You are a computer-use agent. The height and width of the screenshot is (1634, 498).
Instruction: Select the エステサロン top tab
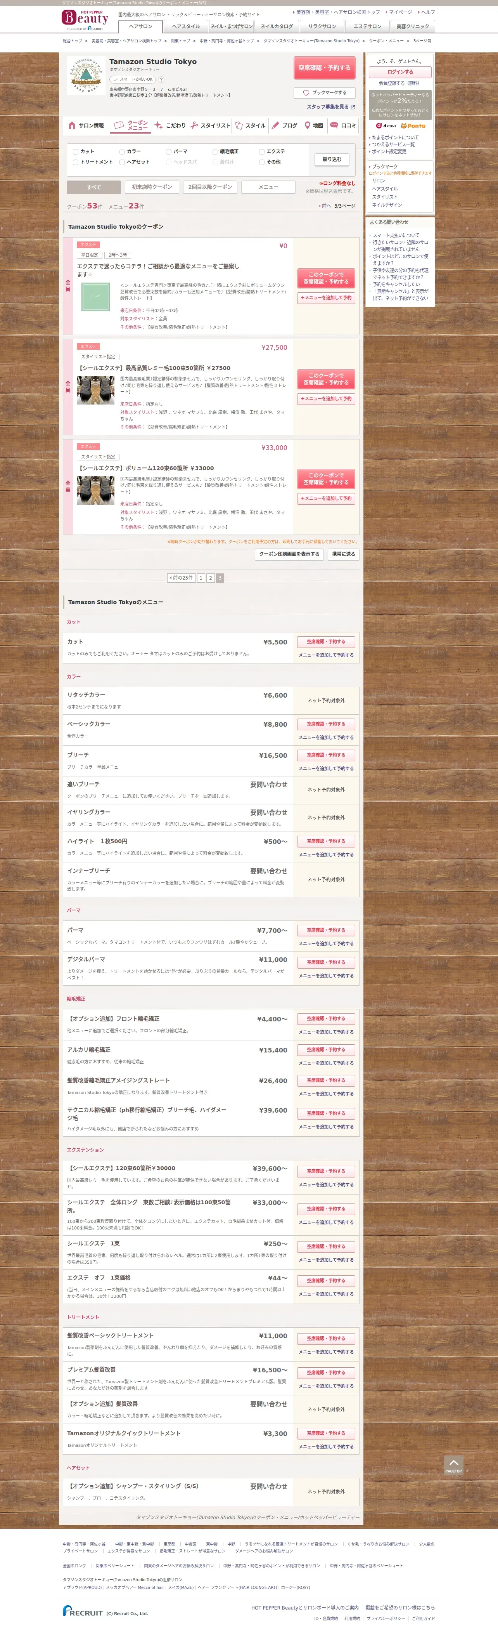pos(367,26)
